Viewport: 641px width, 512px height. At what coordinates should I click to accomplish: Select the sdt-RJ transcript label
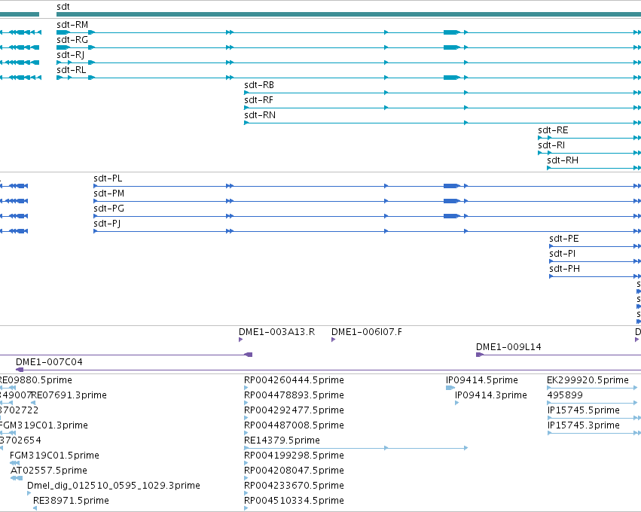click(x=70, y=55)
